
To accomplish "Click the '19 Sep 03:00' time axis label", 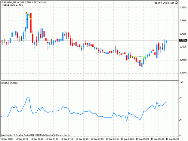I will coord(97,139).
